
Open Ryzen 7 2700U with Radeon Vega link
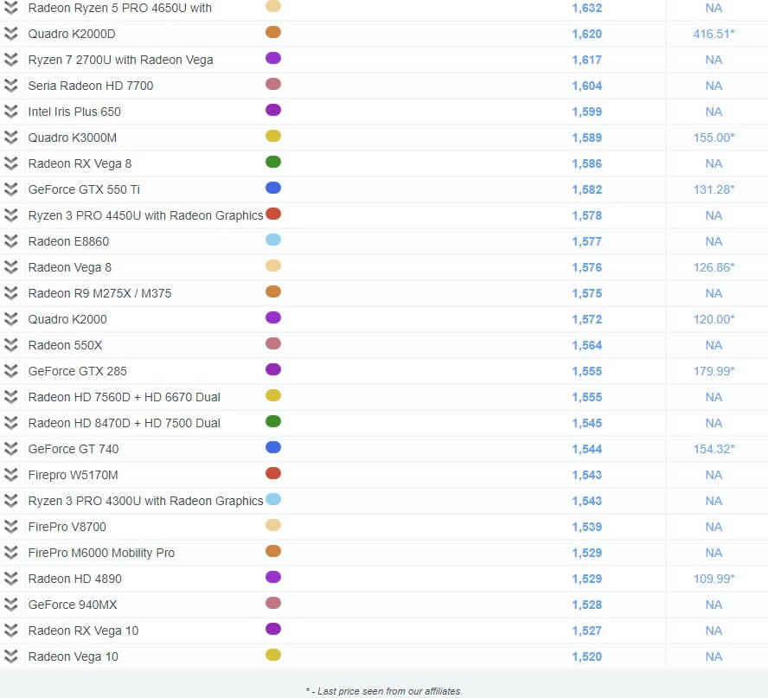click(120, 60)
